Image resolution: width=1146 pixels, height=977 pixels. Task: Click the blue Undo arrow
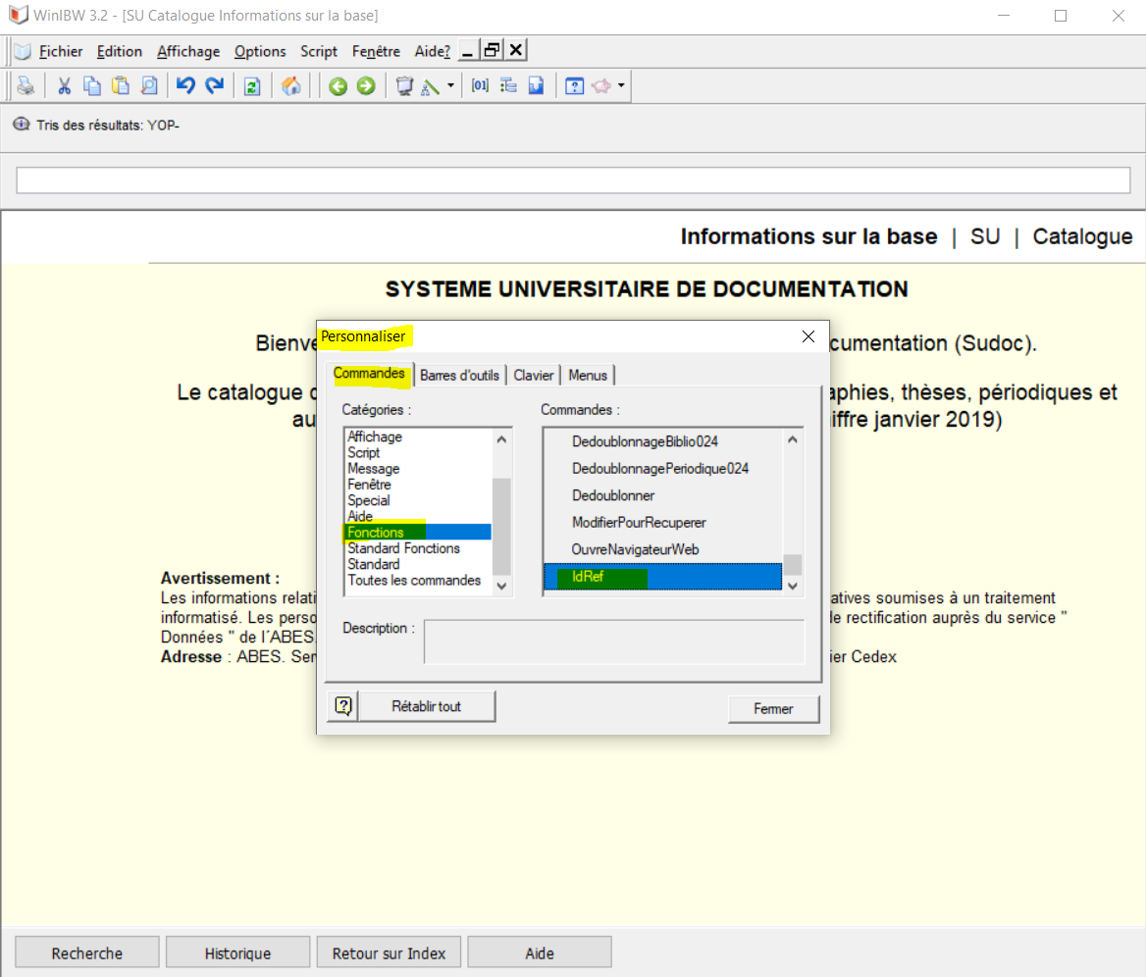[185, 86]
